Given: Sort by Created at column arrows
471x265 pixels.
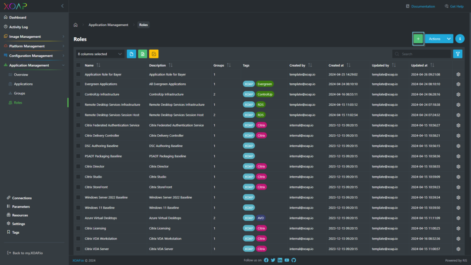Looking at the screenshot, I should (348, 65).
